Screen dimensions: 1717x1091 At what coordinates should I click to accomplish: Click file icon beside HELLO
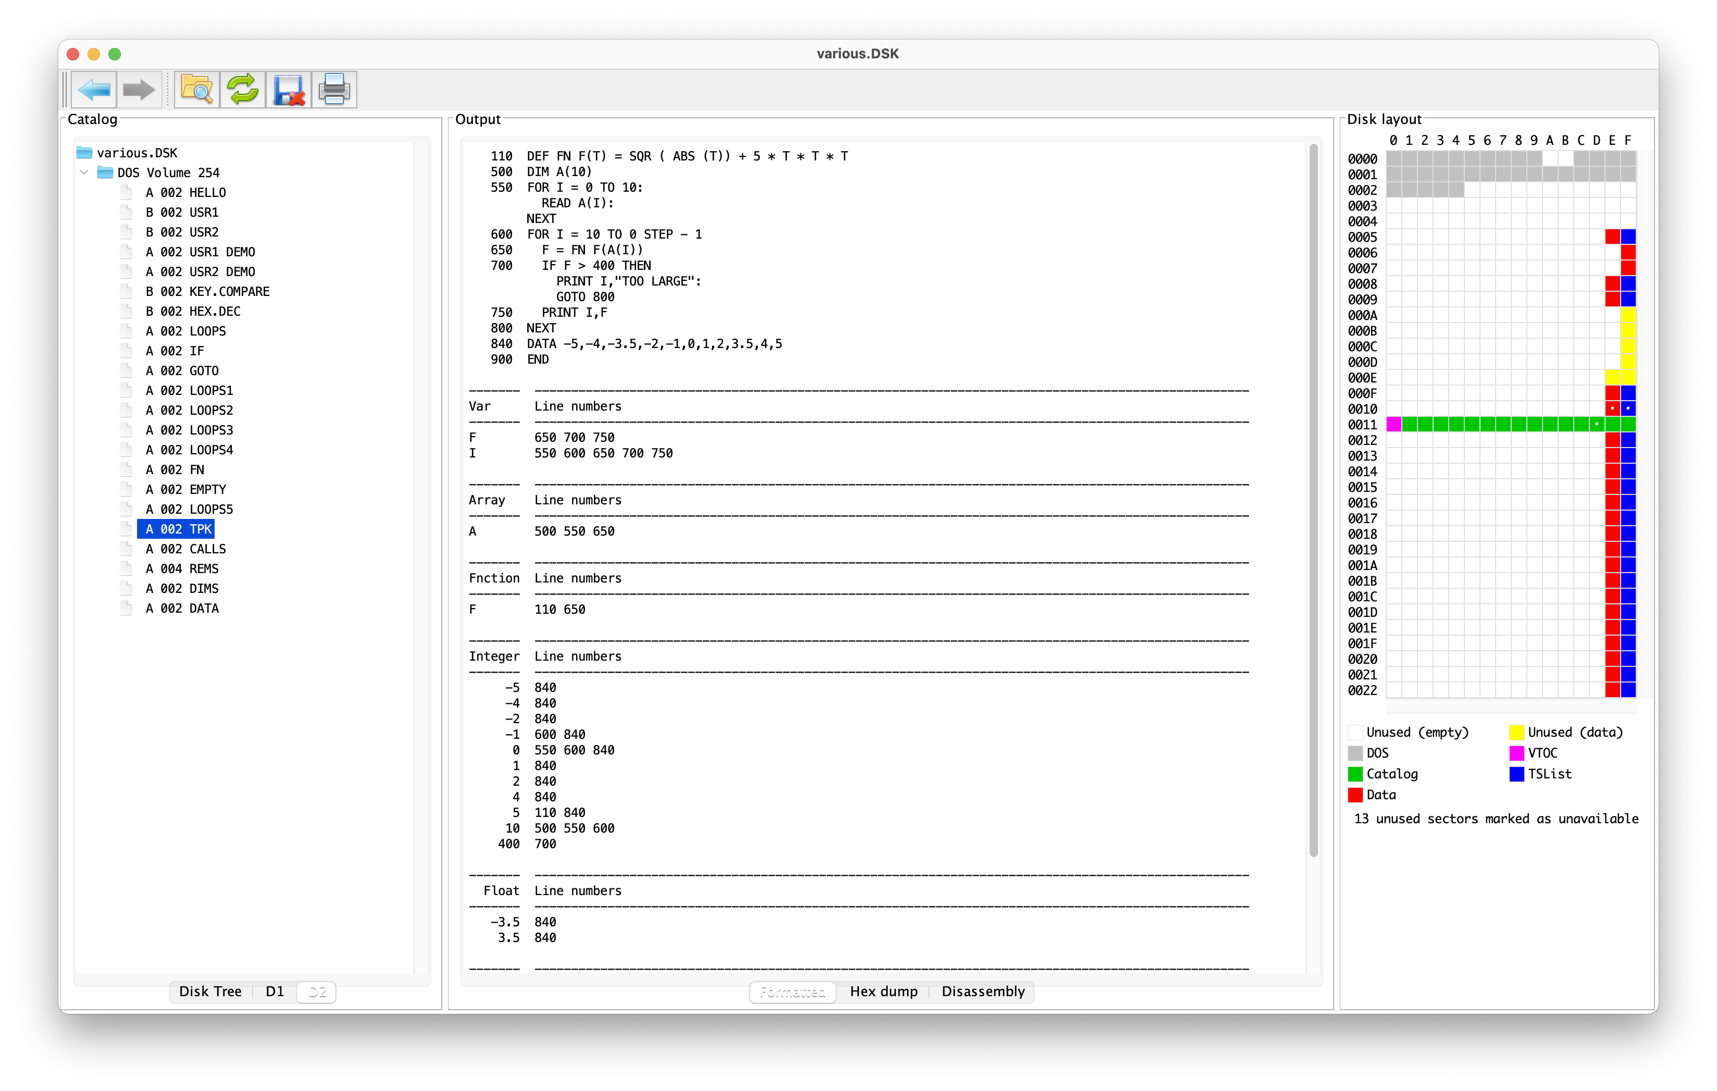click(x=127, y=193)
